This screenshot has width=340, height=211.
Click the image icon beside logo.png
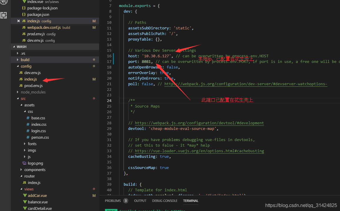click(24, 163)
